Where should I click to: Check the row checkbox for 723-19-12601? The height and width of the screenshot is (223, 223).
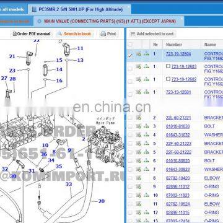(130, 94)
